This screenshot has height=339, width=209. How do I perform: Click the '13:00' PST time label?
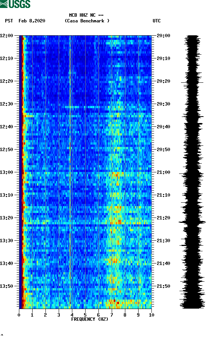click(x=6, y=172)
